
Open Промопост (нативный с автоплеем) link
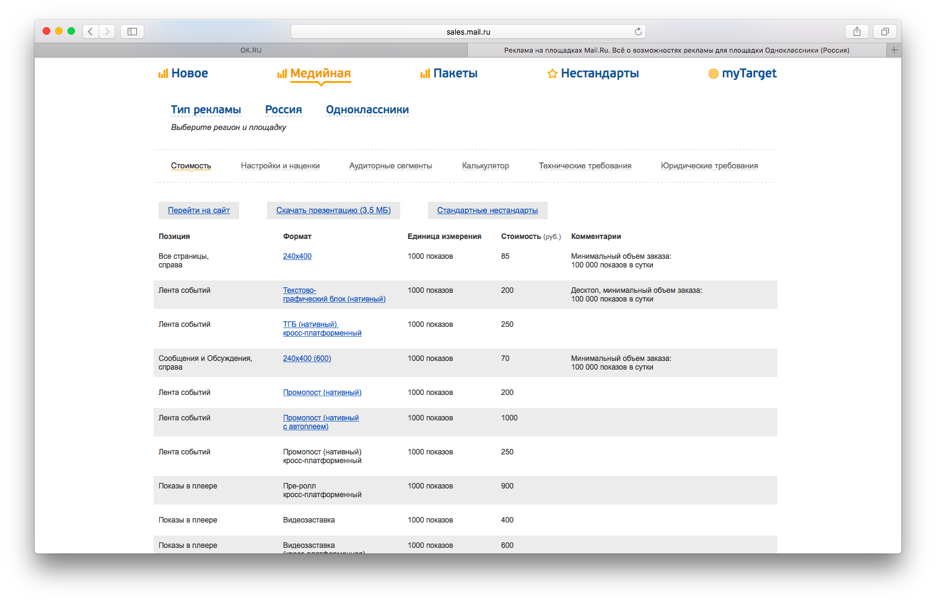click(x=321, y=422)
